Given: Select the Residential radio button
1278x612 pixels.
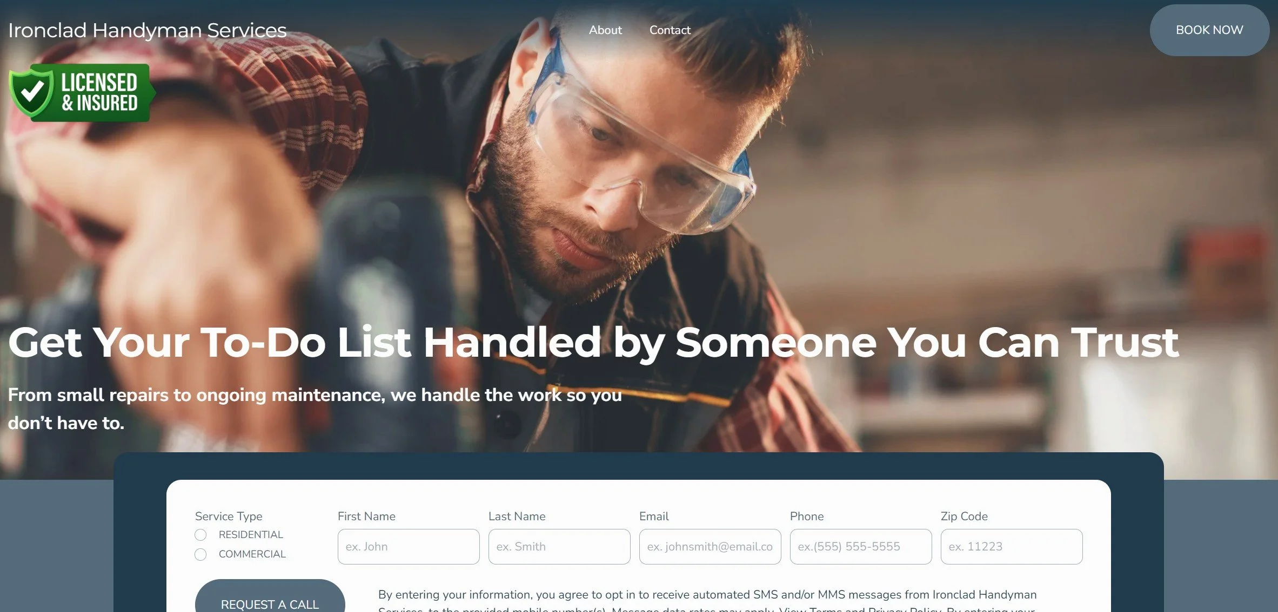Looking at the screenshot, I should click(200, 535).
